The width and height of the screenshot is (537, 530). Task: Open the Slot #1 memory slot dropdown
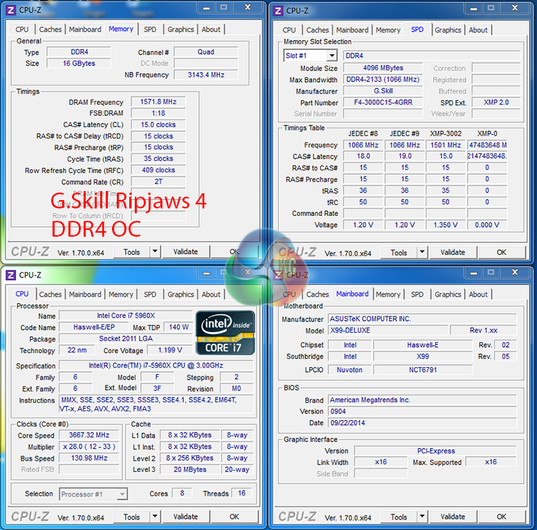pos(332,55)
